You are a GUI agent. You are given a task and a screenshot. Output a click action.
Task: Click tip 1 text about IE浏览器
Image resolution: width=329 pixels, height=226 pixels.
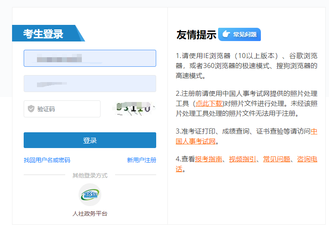246,66
